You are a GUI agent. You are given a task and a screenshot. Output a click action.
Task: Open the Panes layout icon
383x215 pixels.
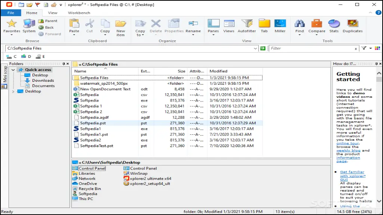[213, 24]
